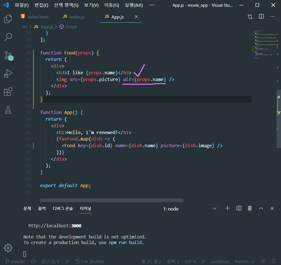
Task: Open the Extensions view
Action: (x=8, y=92)
